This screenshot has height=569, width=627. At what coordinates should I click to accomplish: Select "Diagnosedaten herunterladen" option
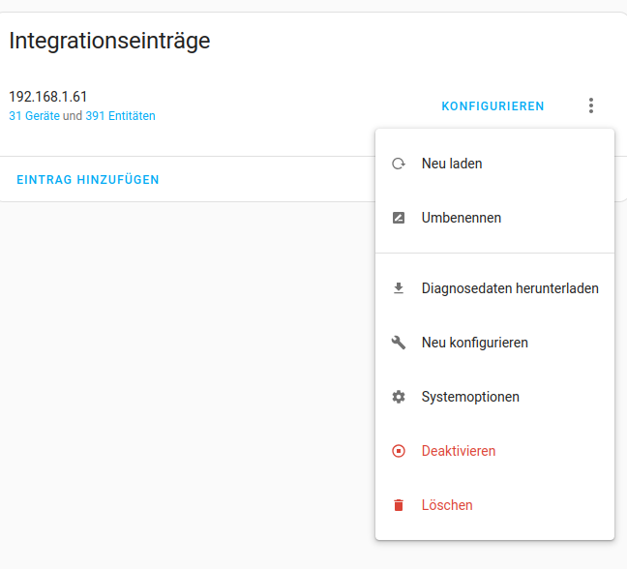coord(494,288)
